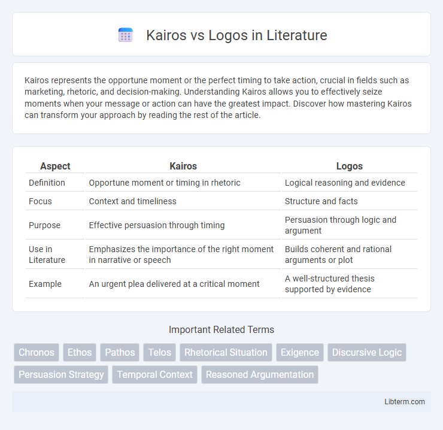This screenshot has width=443, height=430.
Task: Click the calendar icon beside the title
Action: click(x=126, y=35)
